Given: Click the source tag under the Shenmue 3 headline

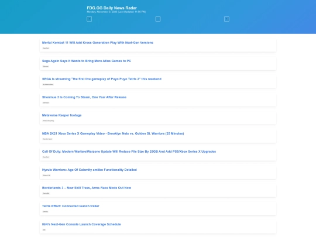Looking at the screenshot, I should [x=46, y=102].
